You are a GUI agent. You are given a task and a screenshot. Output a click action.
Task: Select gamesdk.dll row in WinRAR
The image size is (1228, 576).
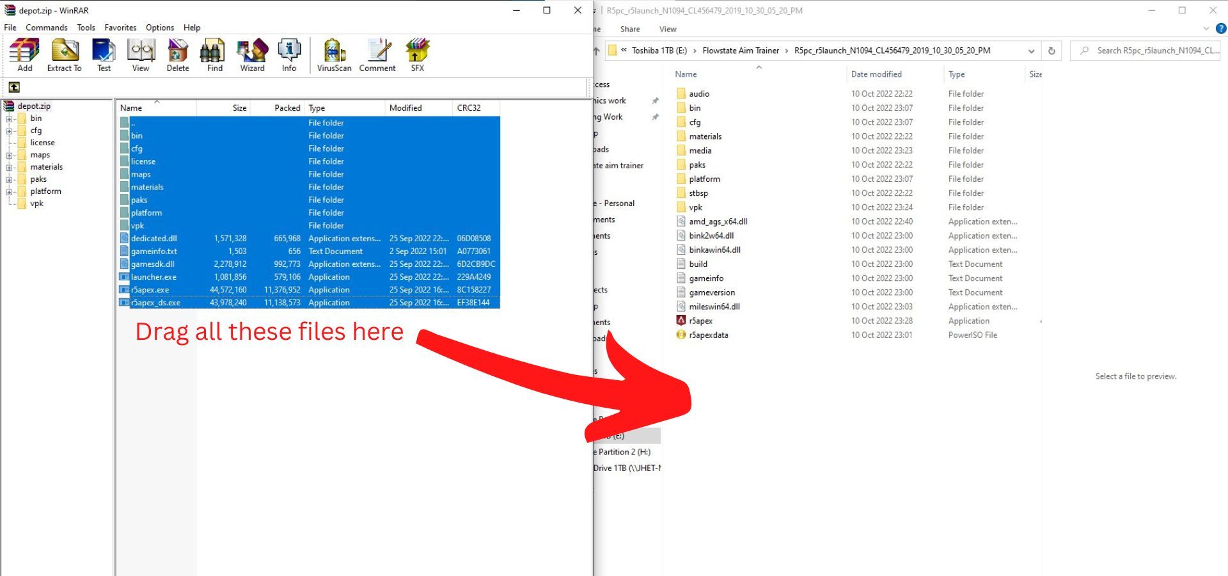(x=309, y=264)
